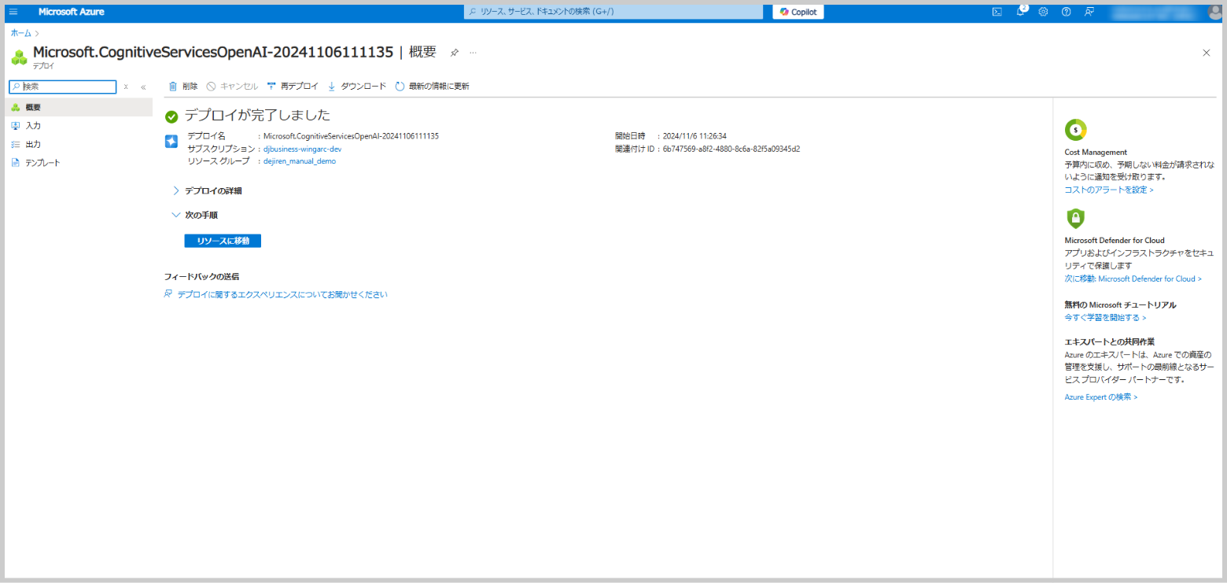Click the 開始日時 value 2024/11/6 11:26:34
This screenshot has width=1227, height=583.
point(695,136)
